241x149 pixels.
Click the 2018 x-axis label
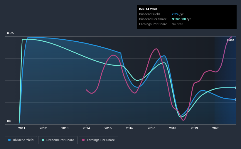[x=173, y=128]
